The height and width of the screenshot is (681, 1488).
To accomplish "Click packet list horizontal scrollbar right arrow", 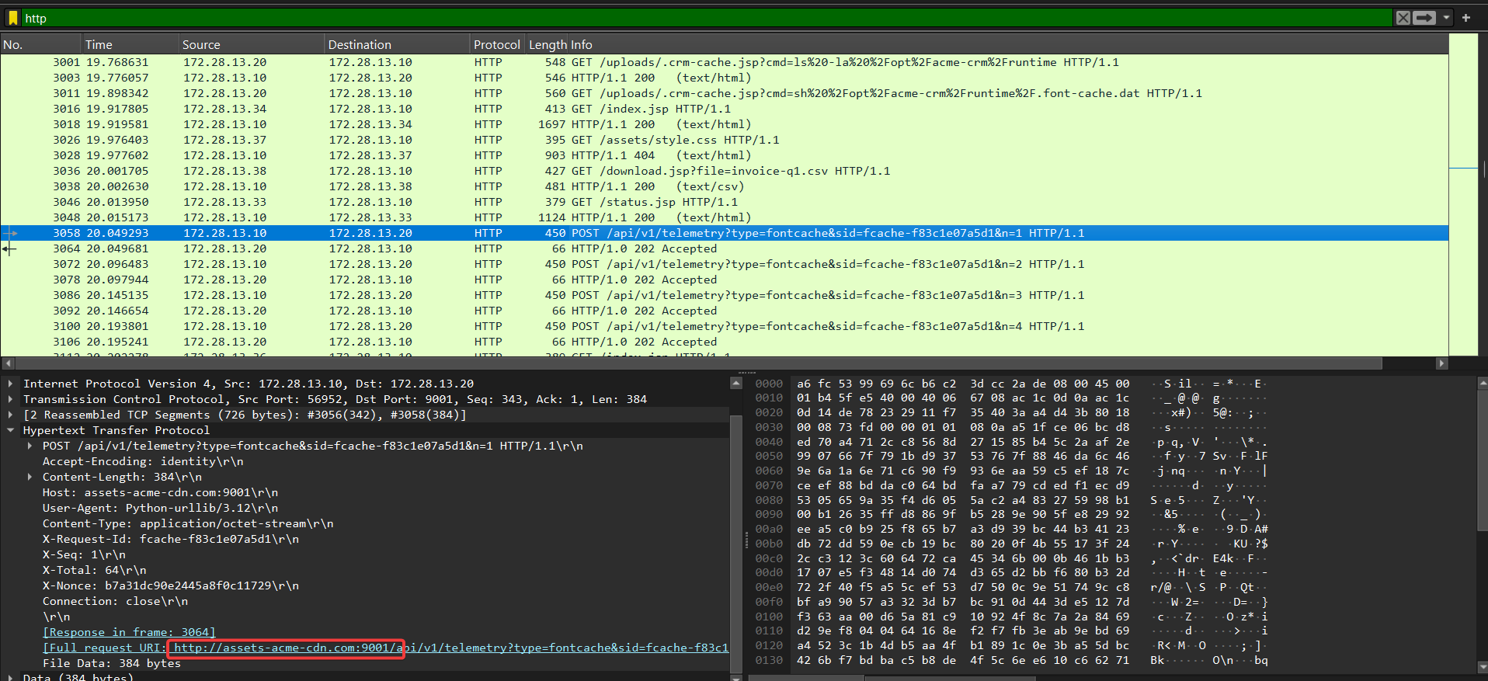I will point(1441,363).
